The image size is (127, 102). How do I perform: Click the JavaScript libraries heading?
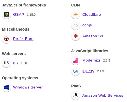pyautogui.click(x=90, y=51)
